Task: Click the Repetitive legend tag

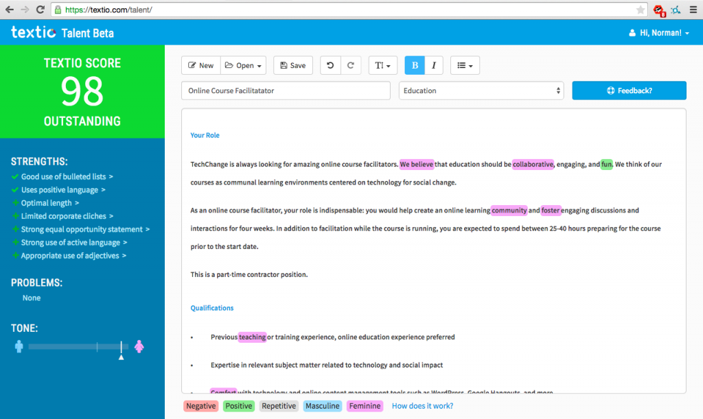Action: (279, 406)
